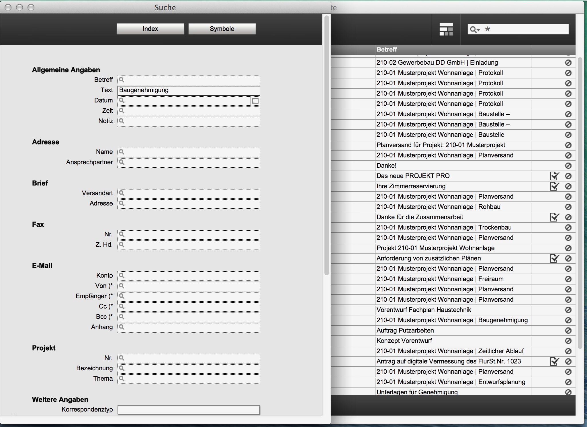Click the blocked icon for Danke! row

tap(568, 166)
